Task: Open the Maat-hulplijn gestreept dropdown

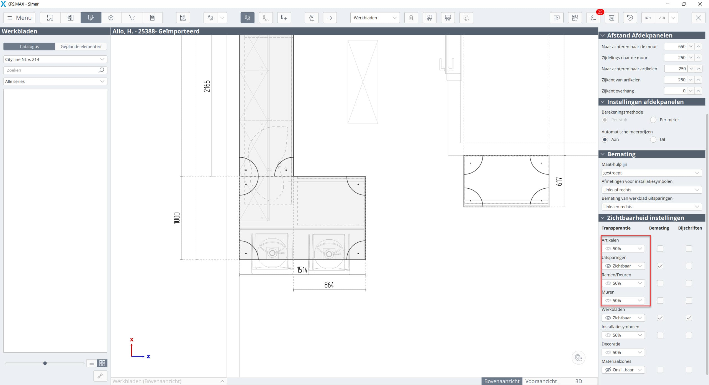Action: [651, 173]
